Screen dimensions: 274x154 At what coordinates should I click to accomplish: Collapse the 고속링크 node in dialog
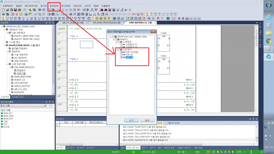(x=116, y=42)
